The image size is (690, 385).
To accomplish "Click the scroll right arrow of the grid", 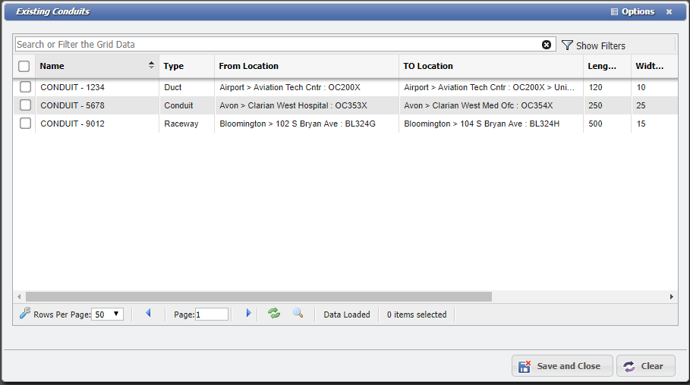I will tap(672, 296).
